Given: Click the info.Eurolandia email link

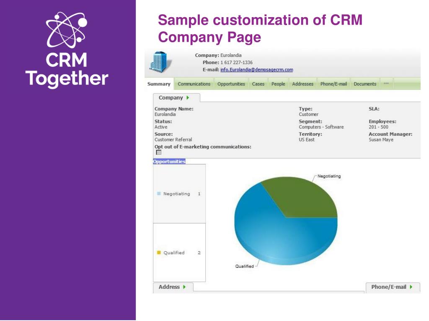Looking at the screenshot, I should [257, 70].
